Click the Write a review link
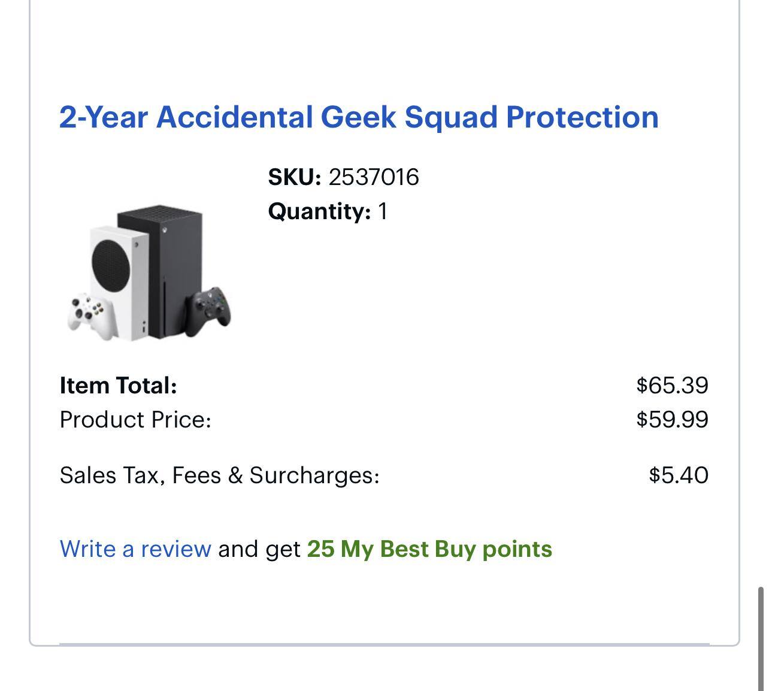The height and width of the screenshot is (691, 769). pyautogui.click(x=135, y=549)
